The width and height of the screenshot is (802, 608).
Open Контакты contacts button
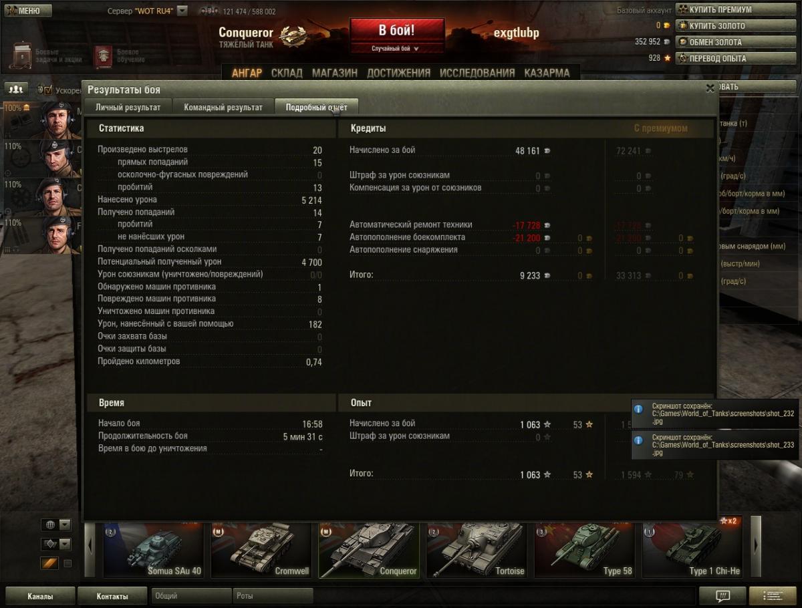pyautogui.click(x=112, y=596)
